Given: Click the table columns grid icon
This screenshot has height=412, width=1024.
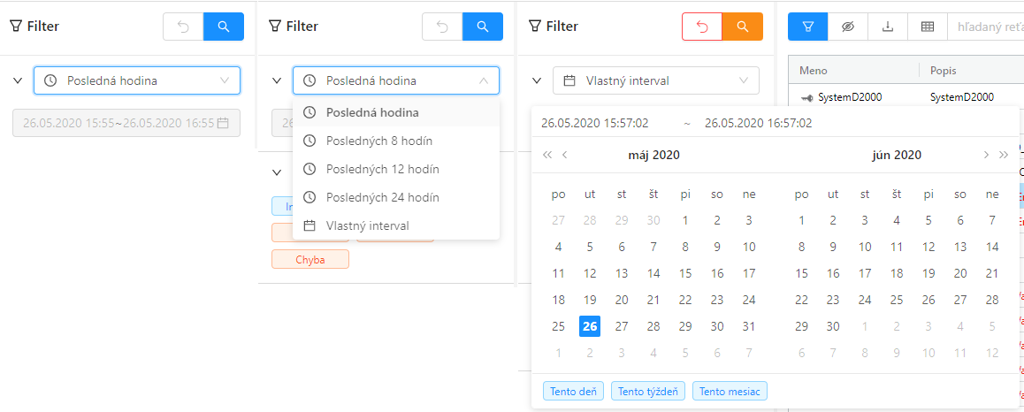Looking at the screenshot, I should tap(928, 27).
